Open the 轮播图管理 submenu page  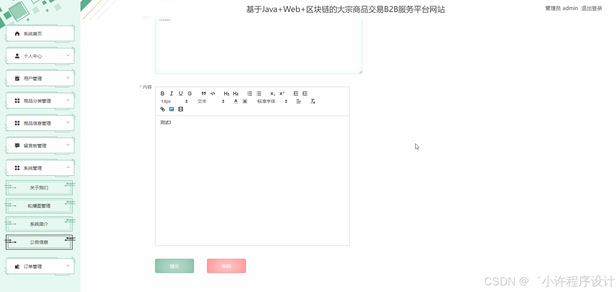[39, 206]
